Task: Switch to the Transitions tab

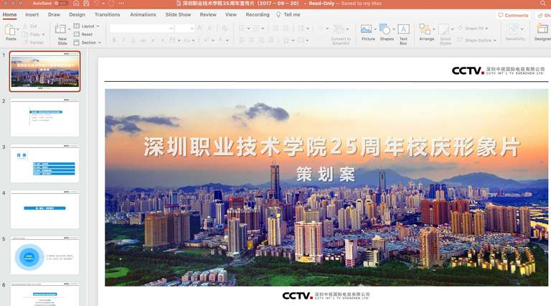Action: pos(107,14)
